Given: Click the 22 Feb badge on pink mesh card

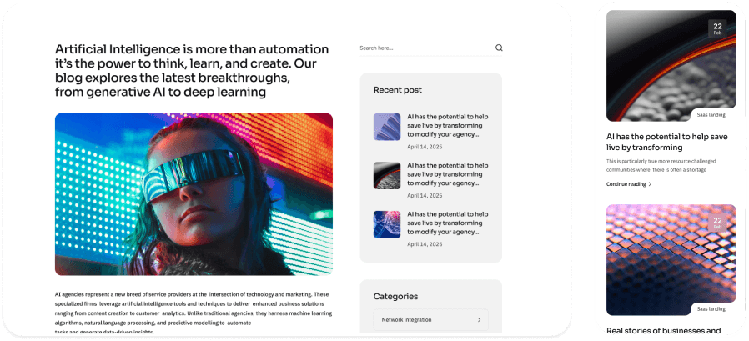Looking at the screenshot, I should (x=717, y=223).
